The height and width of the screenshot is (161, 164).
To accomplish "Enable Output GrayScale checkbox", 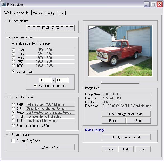I will 13,141.
